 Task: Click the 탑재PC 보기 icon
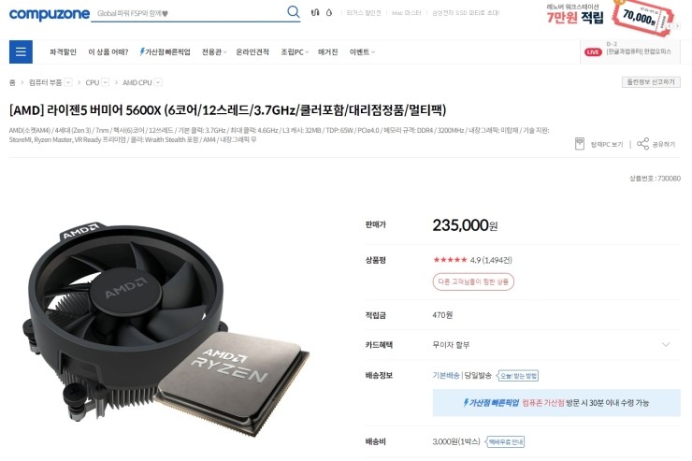pos(580,144)
